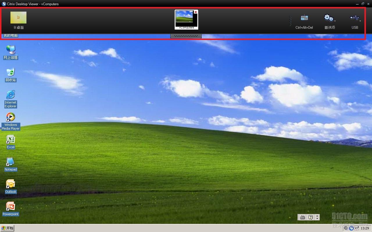372x232 pixels.
Task: Click the language bar help icon
Action: point(310,217)
